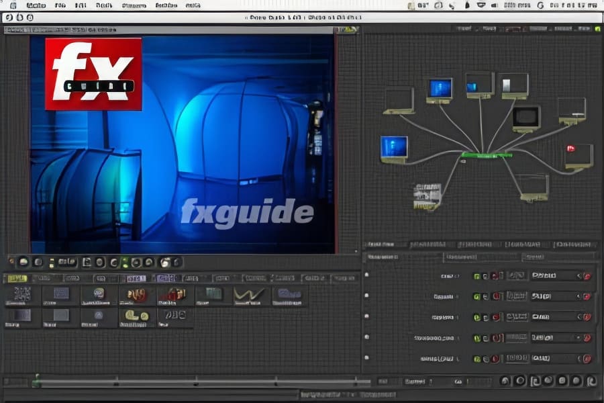Click the green icon at node view's top-right corner
The width and height of the screenshot is (604, 403).
[597, 29]
